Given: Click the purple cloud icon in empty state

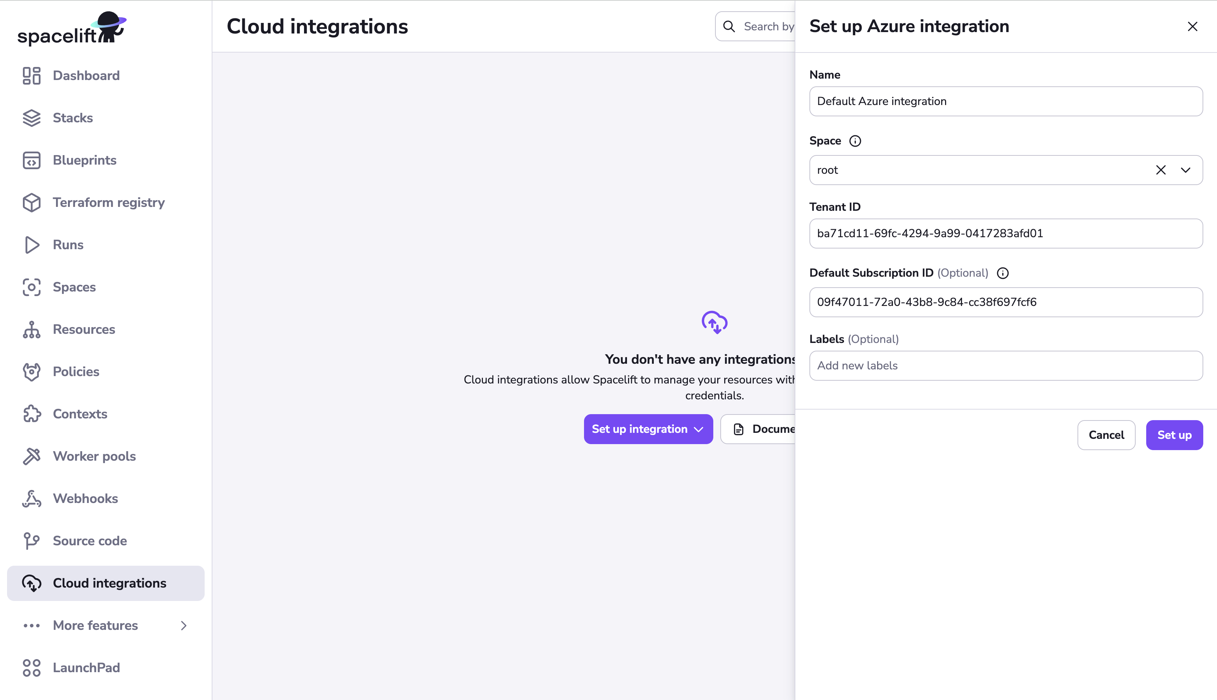Looking at the screenshot, I should point(714,322).
